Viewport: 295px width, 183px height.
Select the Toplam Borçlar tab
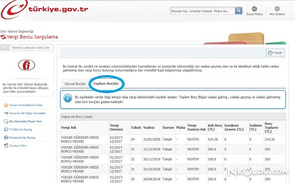pos(106,84)
